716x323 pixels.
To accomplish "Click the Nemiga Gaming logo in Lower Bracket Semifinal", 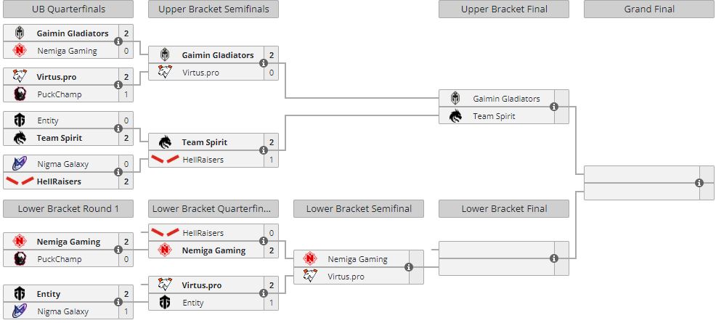I will pyautogui.click(x=310, y=259).
